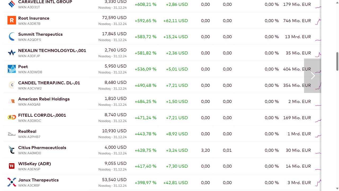Viewport: 339px width, 191px height.
Task: Click the Poet company logo icon
Action: [x=12, y=69]
